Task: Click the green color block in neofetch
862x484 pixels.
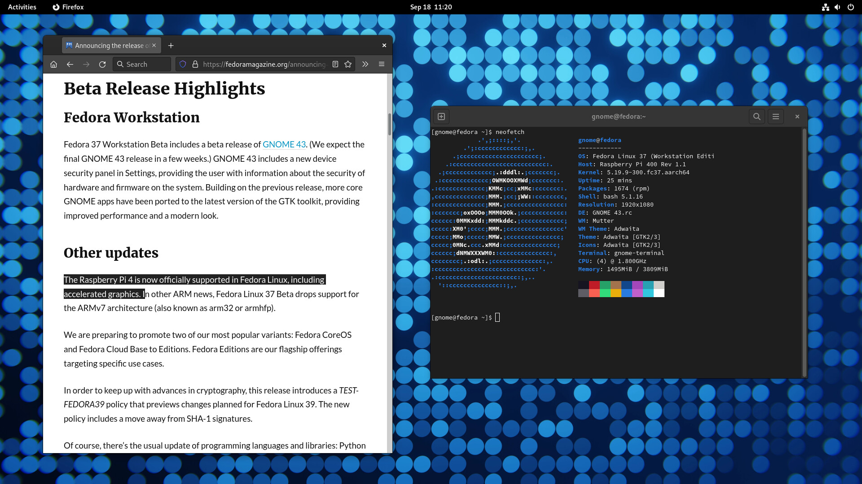Action: [605, 285]
